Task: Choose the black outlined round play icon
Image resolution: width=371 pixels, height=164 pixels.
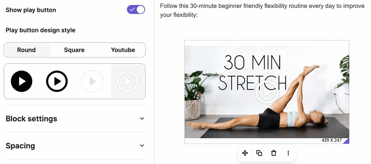Action: 57,81
